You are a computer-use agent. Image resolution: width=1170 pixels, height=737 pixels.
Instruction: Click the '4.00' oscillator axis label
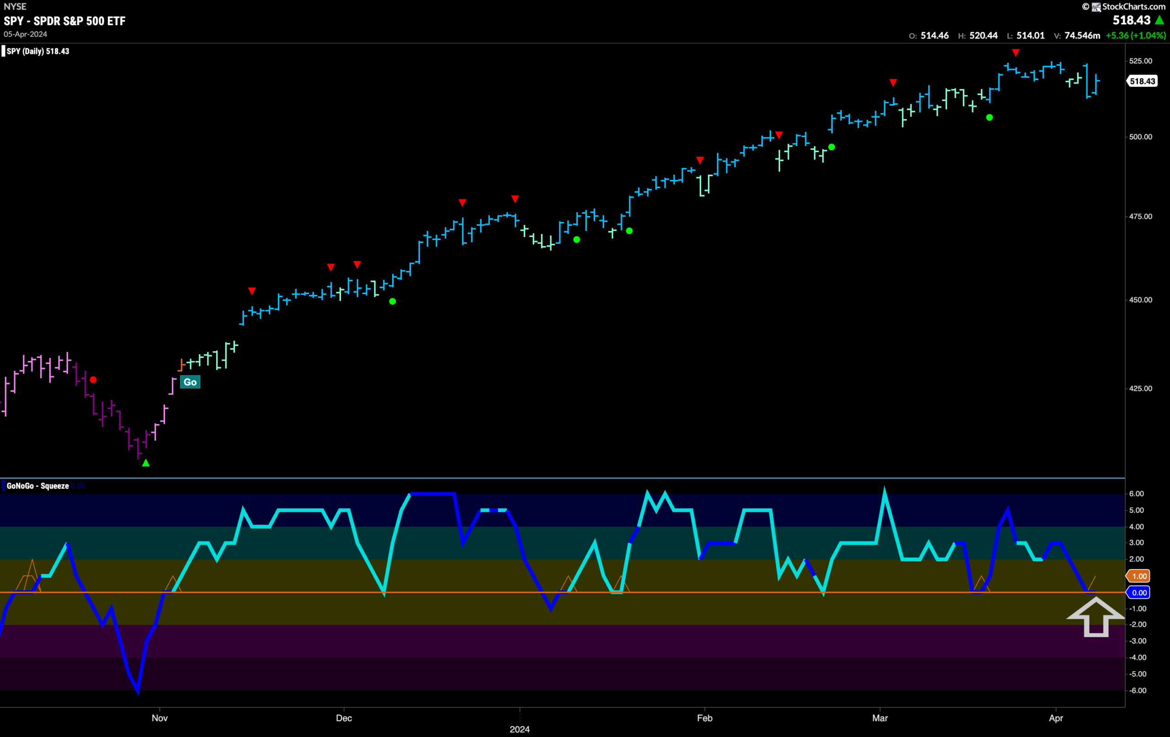1137,527
